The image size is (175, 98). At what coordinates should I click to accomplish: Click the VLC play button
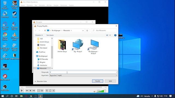(22, 91)
